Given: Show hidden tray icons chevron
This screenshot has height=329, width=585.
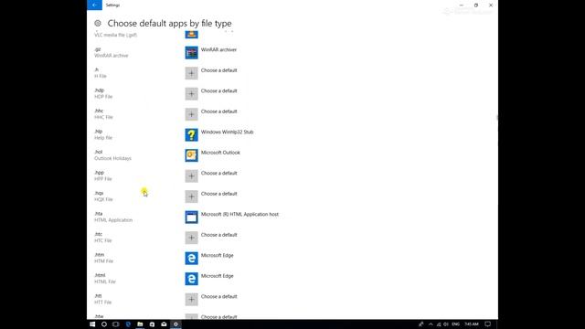Looking at the screenshot, I should pos(431,324).
